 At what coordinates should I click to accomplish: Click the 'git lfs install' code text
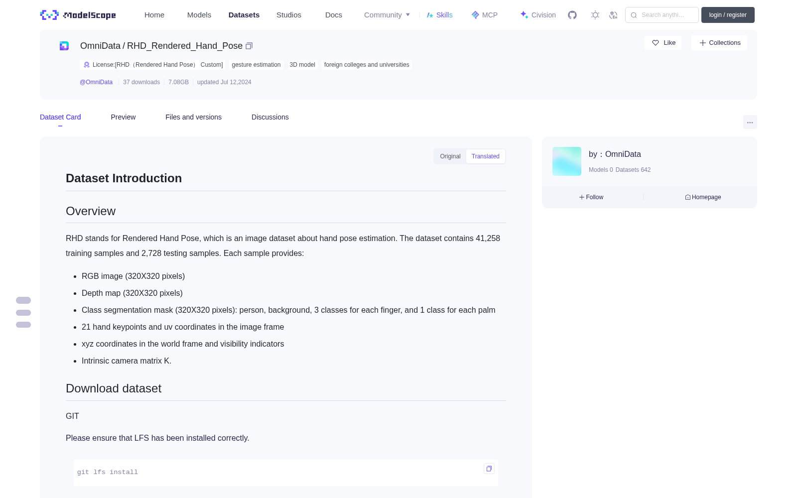[x=108, y=472]
